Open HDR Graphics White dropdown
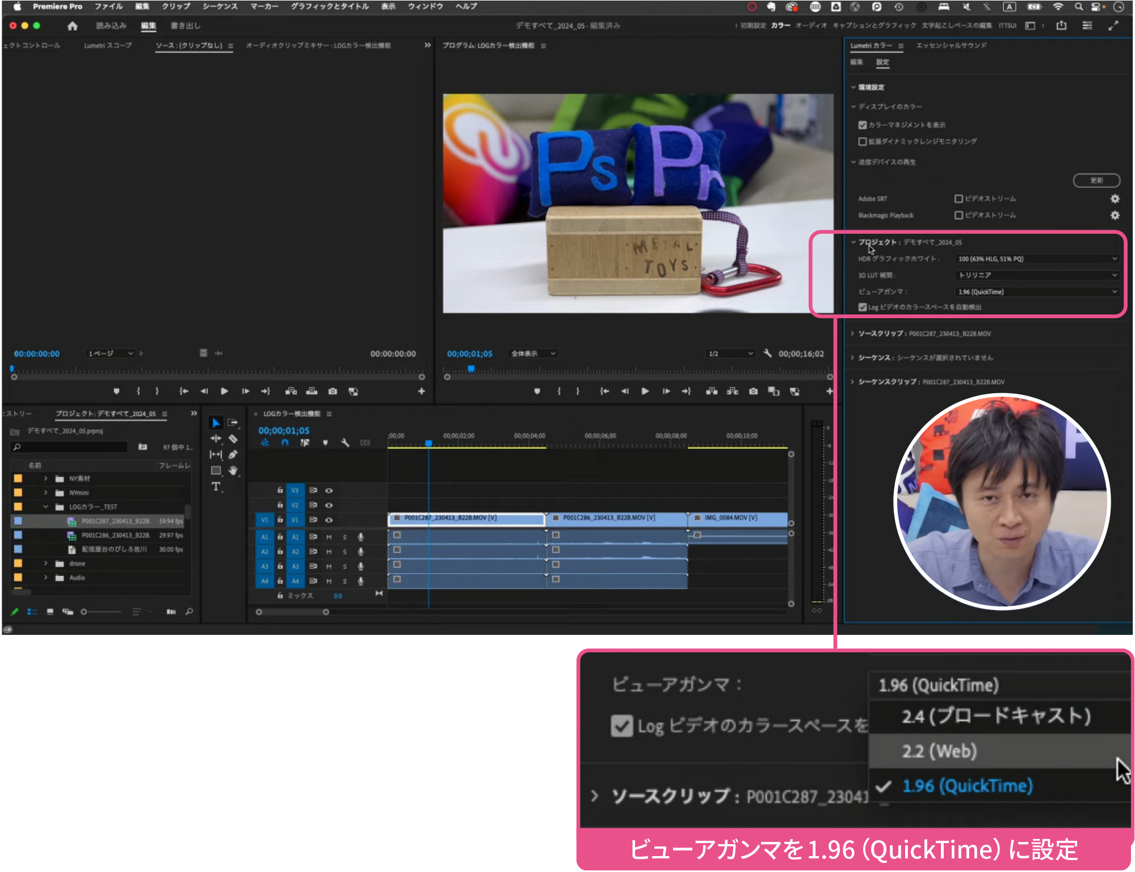 [1037, 259]
